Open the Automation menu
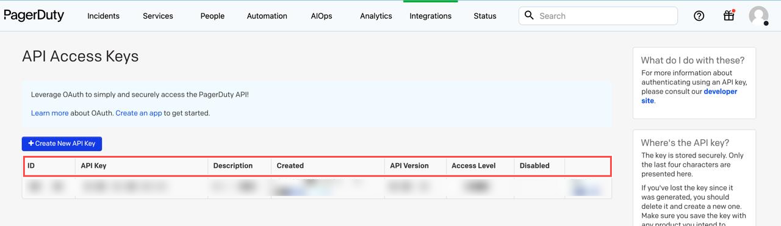The image size is (781, 226). point(267,16)
